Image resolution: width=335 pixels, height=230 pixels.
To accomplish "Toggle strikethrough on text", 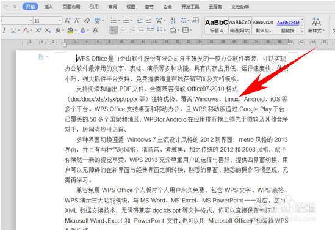I will click(x=26, y=30).
